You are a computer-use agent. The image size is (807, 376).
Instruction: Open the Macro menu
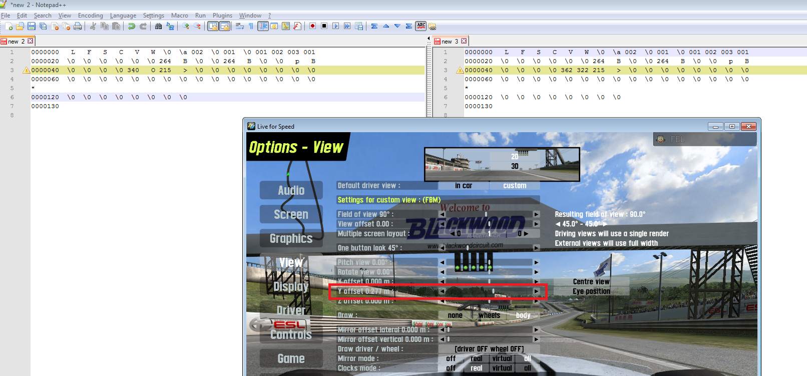click(180, 16)
